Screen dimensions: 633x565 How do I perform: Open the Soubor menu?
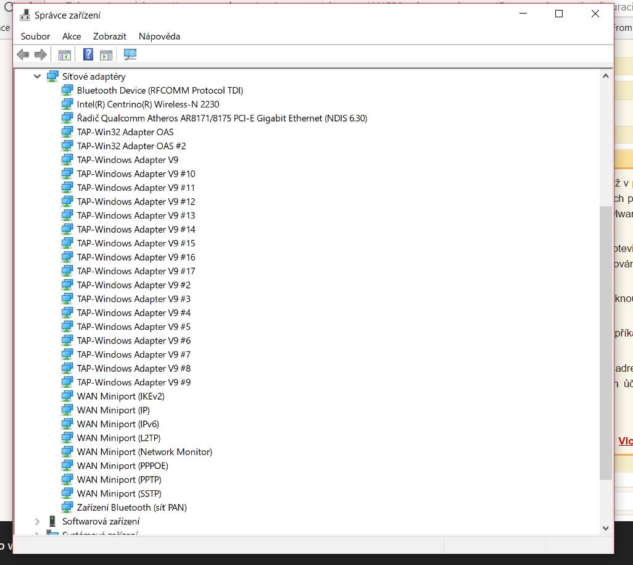coord(36,36)
